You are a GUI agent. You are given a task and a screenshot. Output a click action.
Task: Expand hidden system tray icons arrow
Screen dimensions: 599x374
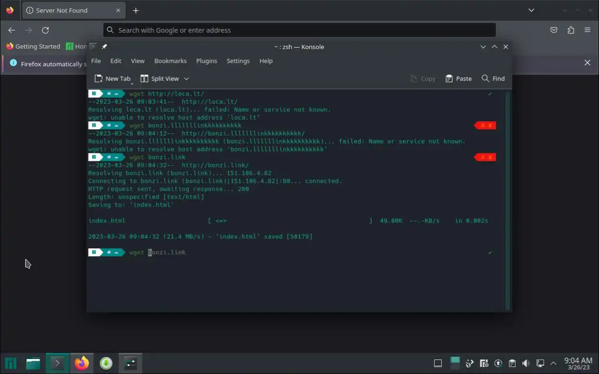554,363
